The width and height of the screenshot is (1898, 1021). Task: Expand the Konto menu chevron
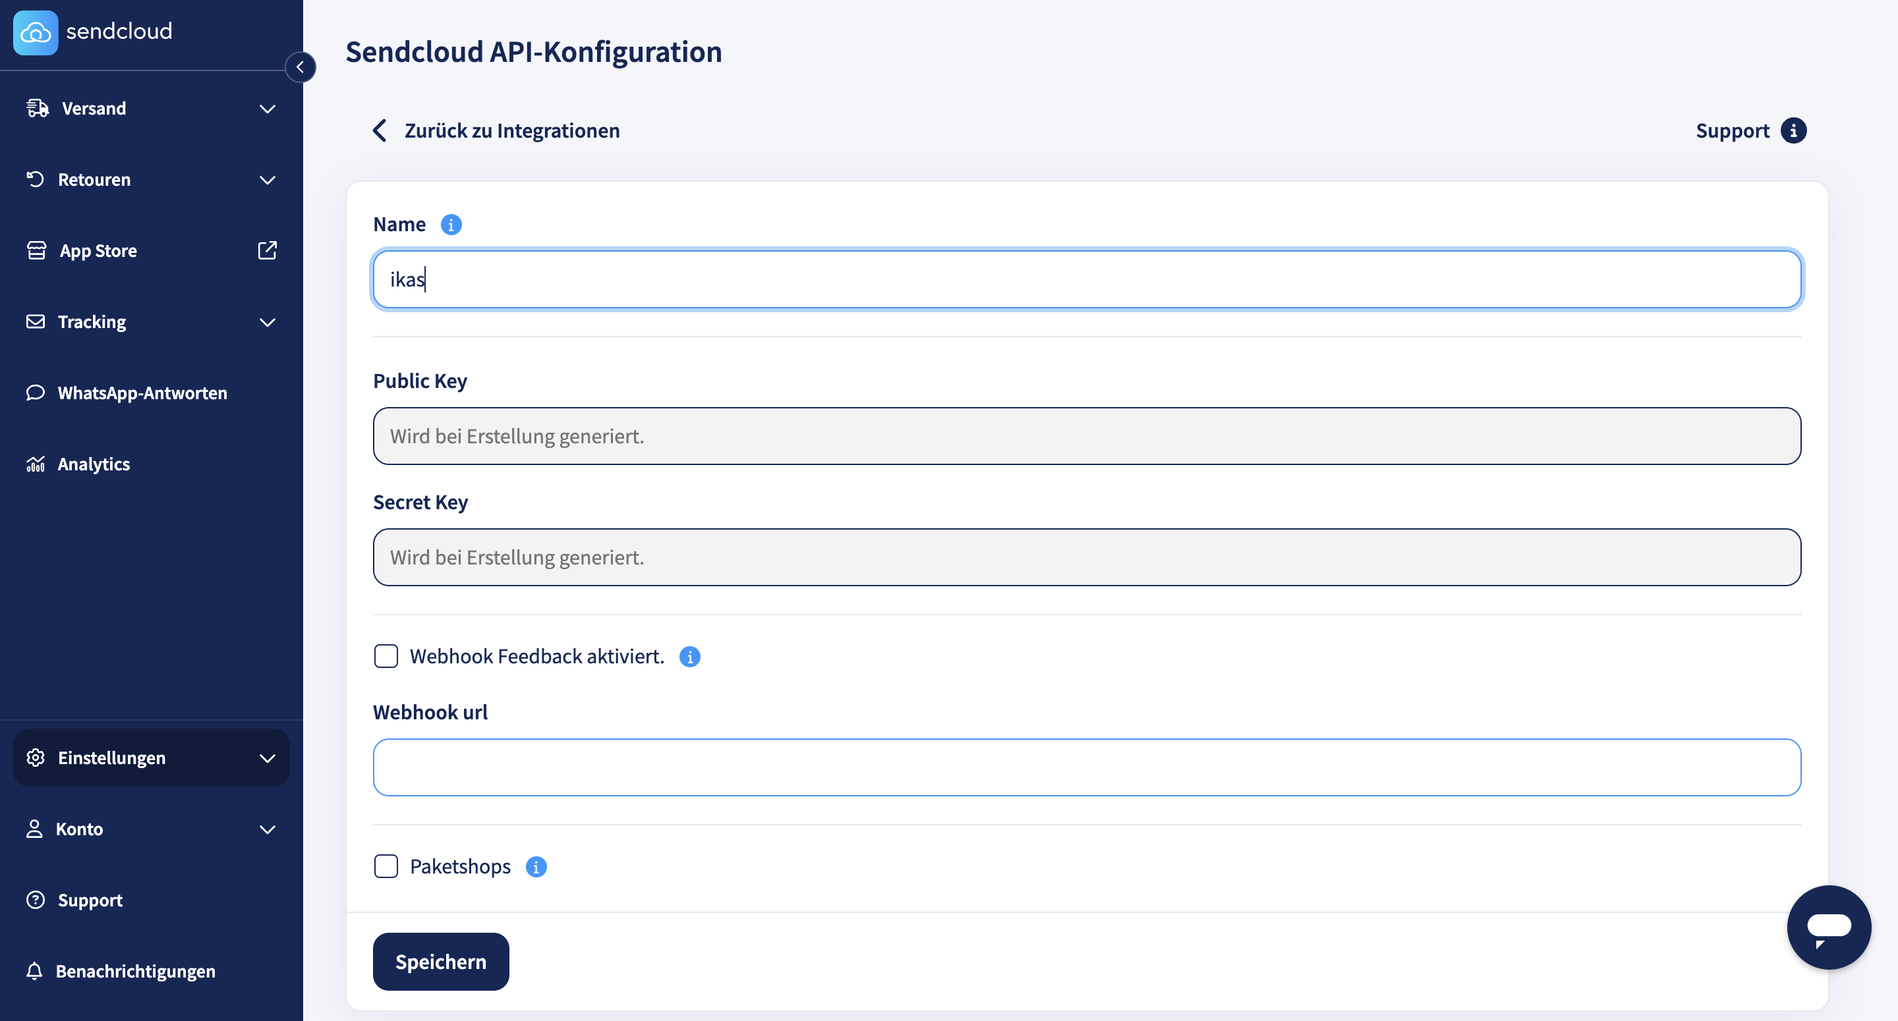[268, 829]
